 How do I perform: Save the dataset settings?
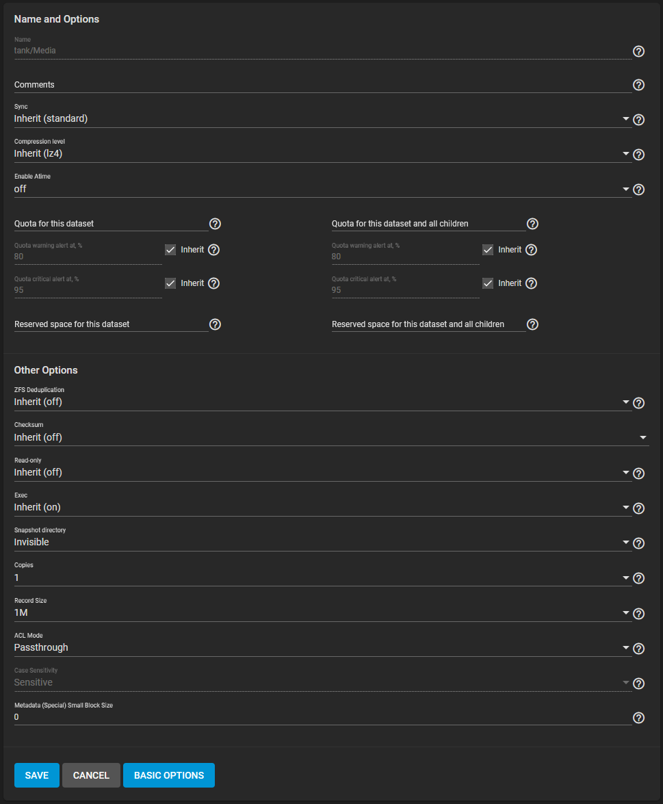[37, 775]
